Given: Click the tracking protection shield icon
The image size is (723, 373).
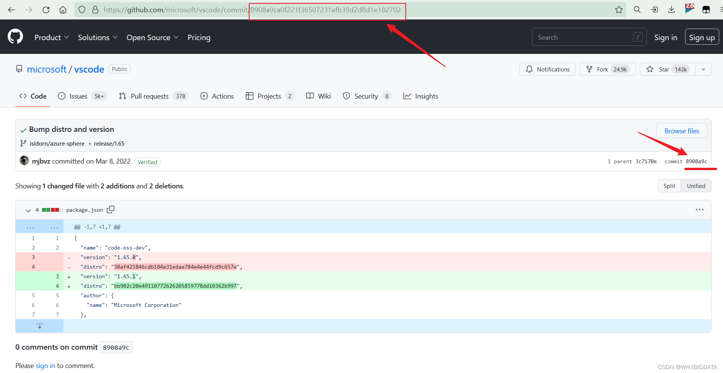Looking at the screenshot, I should (x=82, y=10).
